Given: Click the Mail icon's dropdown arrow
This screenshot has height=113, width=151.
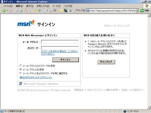Looking at the screenshot, I should [x=48, y=10].
